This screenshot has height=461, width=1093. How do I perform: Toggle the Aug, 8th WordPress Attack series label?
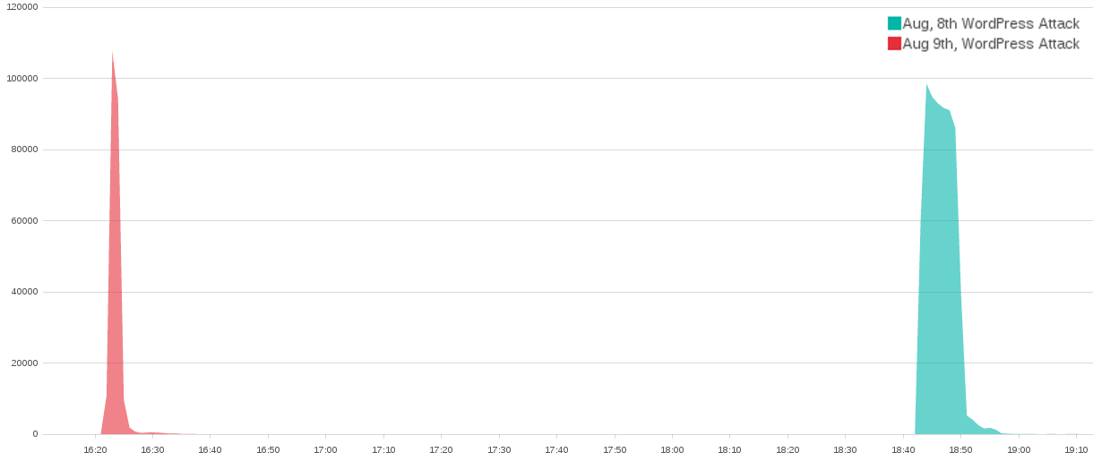(991, 23)
